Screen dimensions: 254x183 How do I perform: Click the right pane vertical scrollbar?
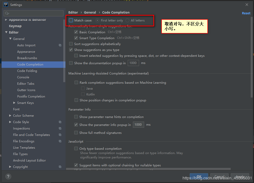coord(252,57)
